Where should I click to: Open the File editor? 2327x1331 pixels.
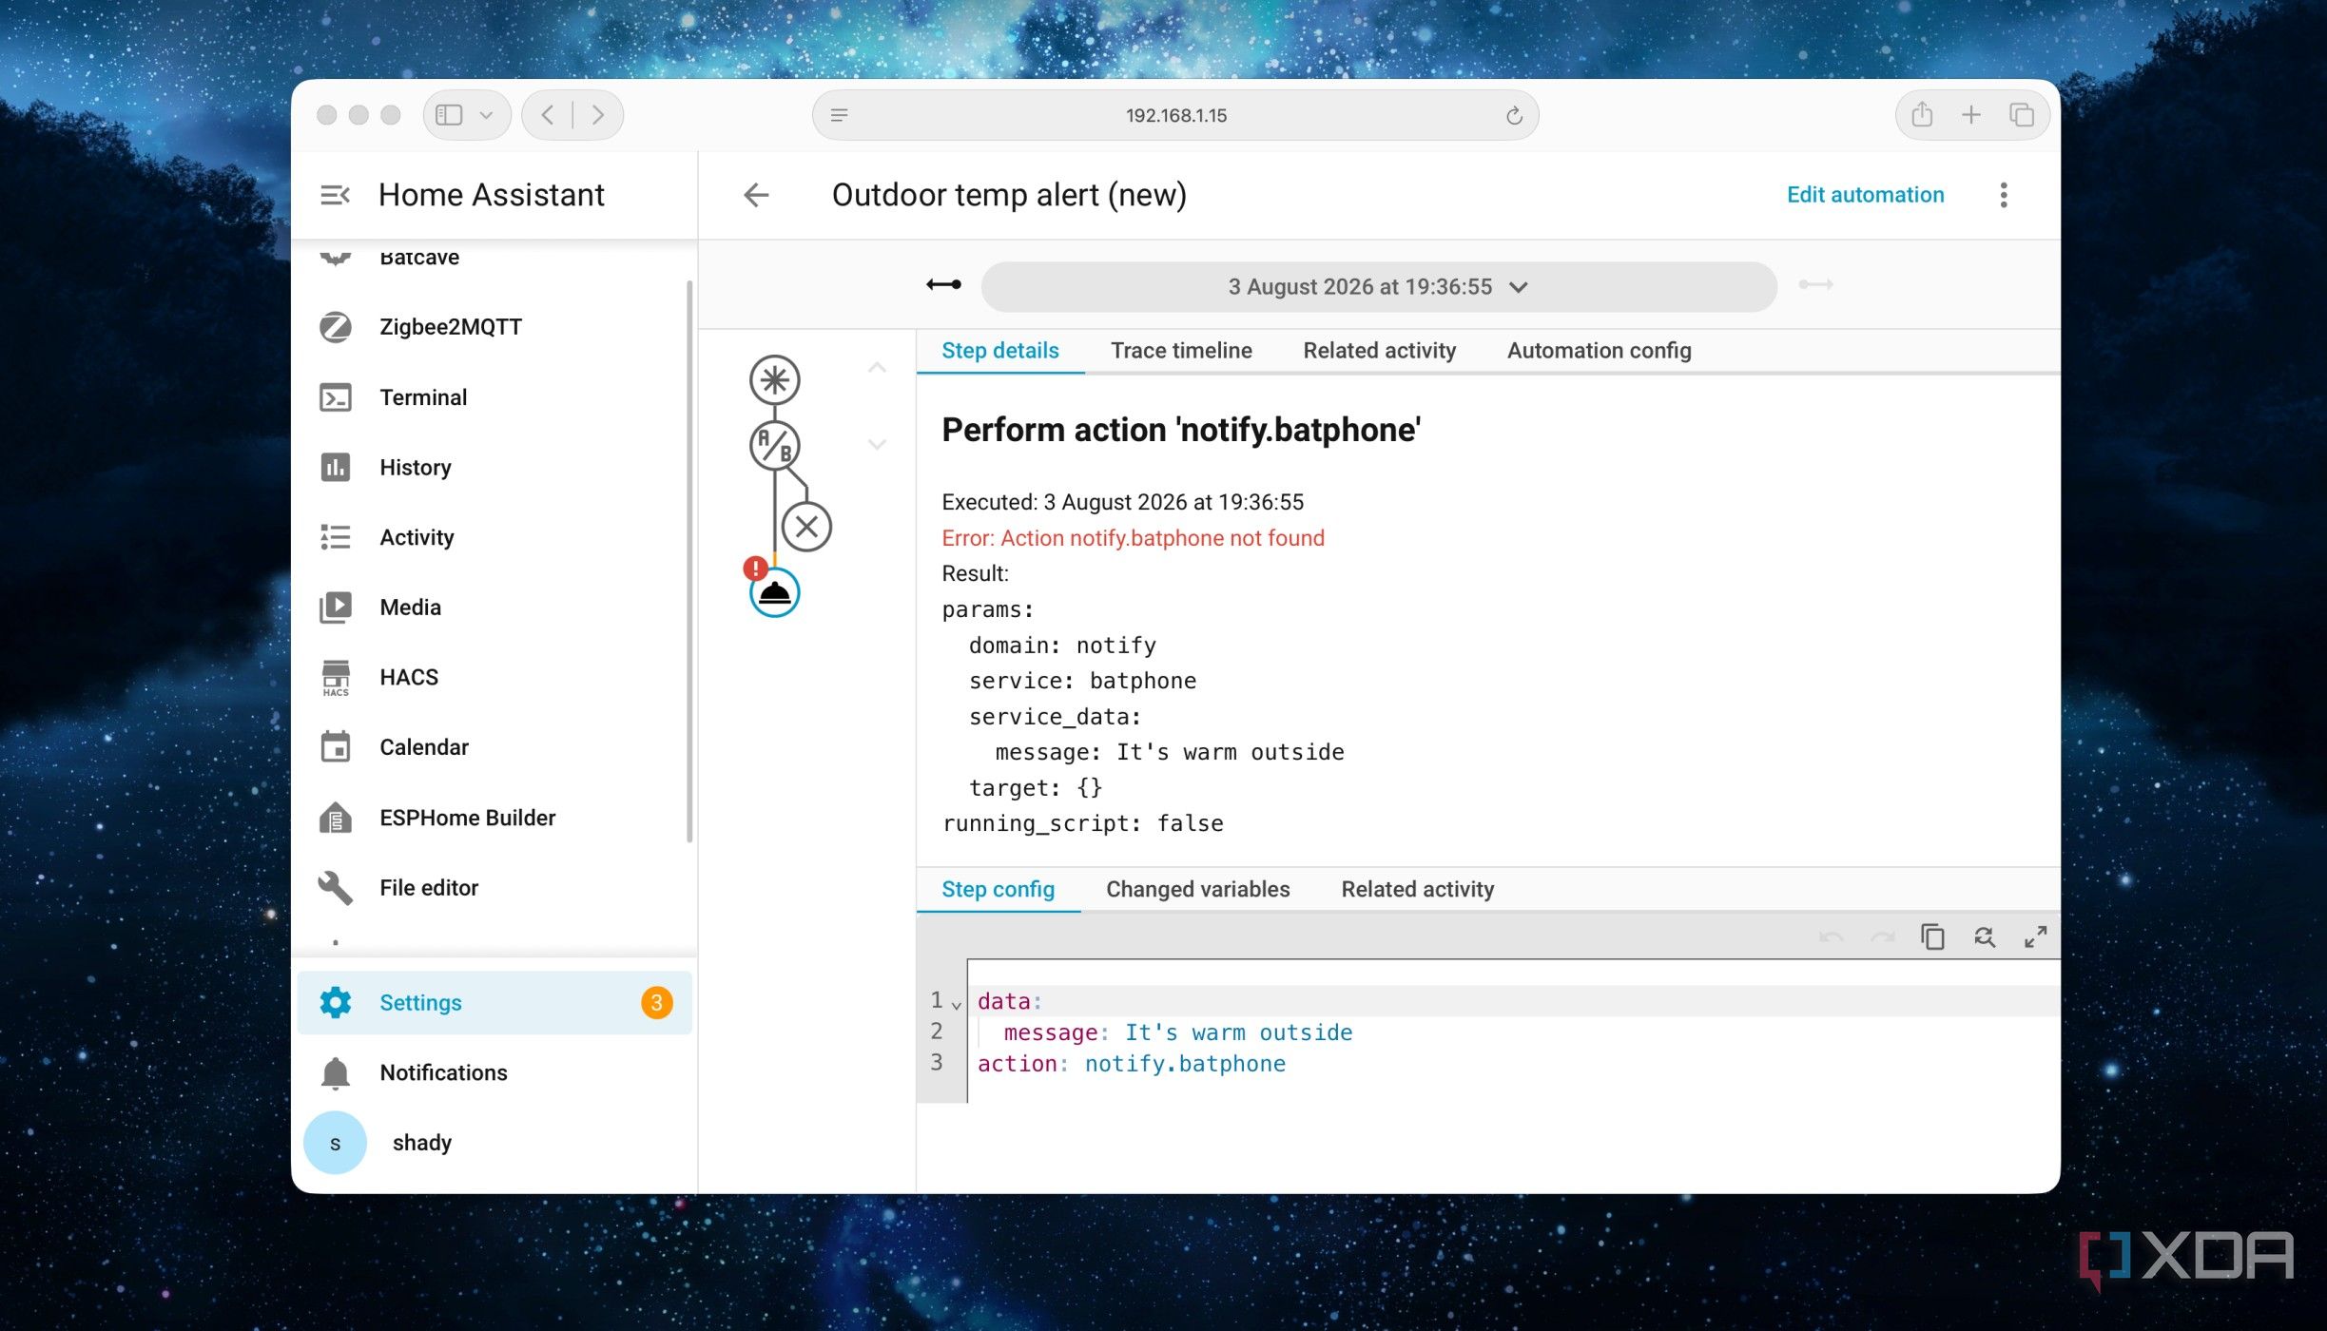click(x=494, y=887)
